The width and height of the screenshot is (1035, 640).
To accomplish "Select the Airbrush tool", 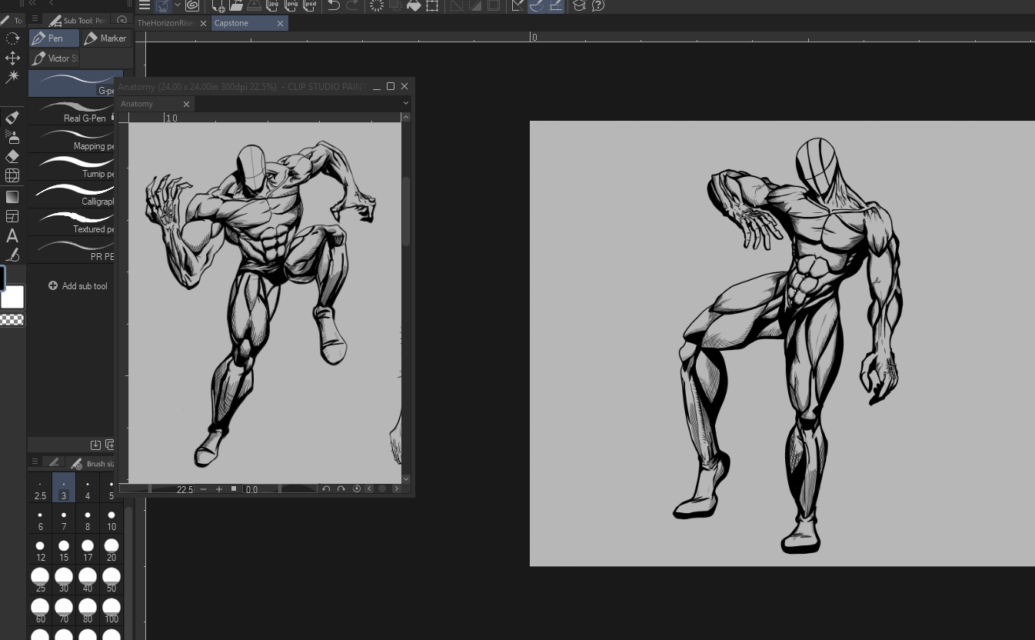I will tap(12, 137).
